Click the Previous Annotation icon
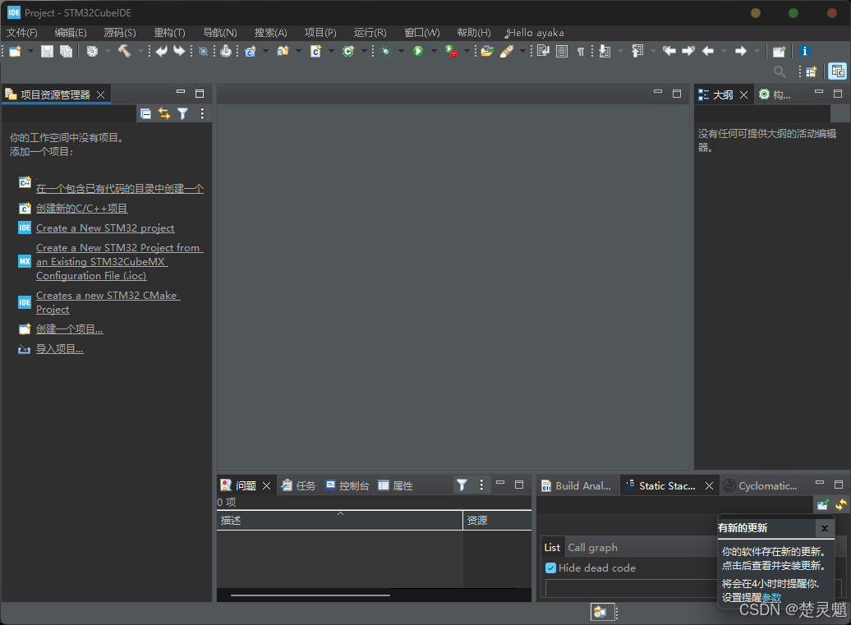The width and height of the screenshot is (851, 625). pyautogui.click(x=637, y=52)
